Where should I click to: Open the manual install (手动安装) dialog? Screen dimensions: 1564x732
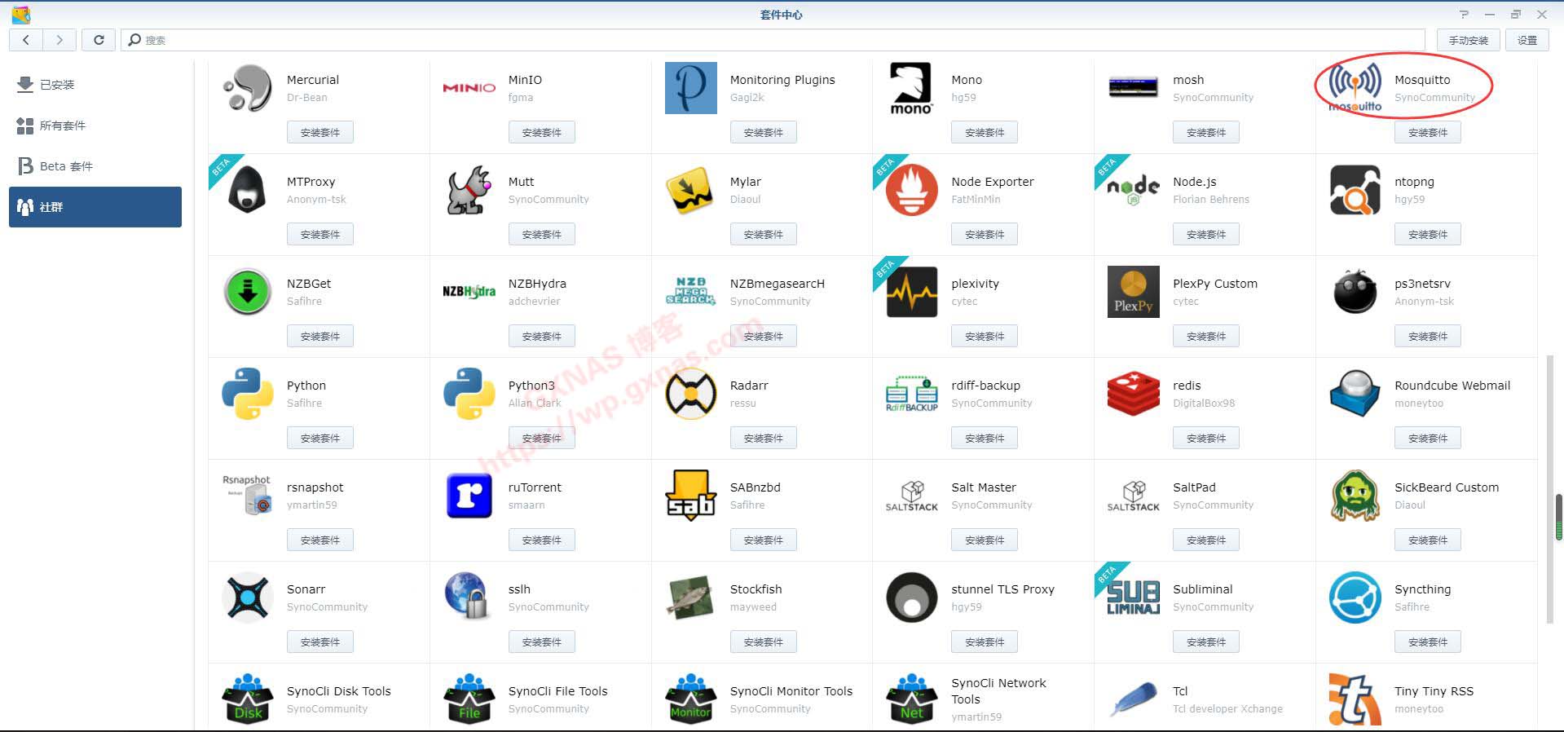(1468, 40)
